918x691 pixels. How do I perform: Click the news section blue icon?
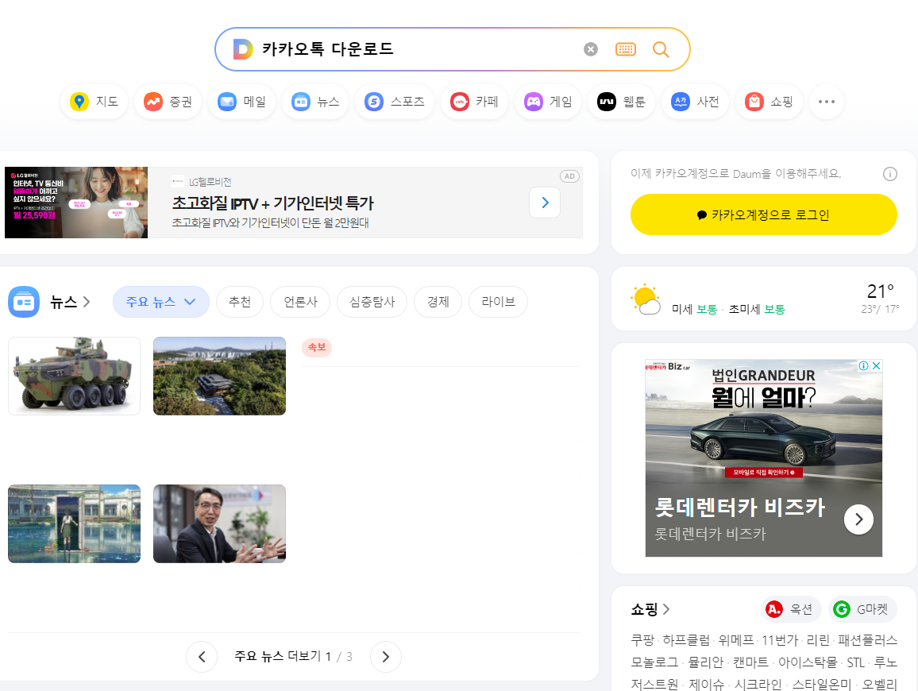coord(23,302)
